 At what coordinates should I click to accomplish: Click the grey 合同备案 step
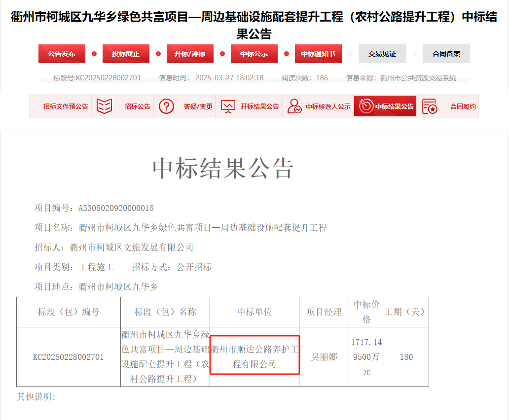446,54
